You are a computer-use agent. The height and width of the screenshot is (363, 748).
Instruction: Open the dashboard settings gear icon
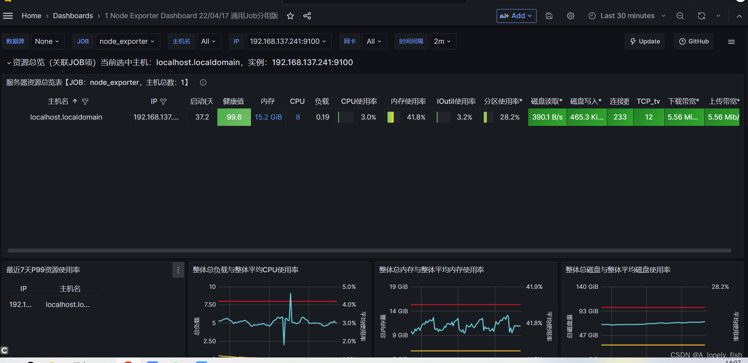pyautogui.click(x=570, y=16)
